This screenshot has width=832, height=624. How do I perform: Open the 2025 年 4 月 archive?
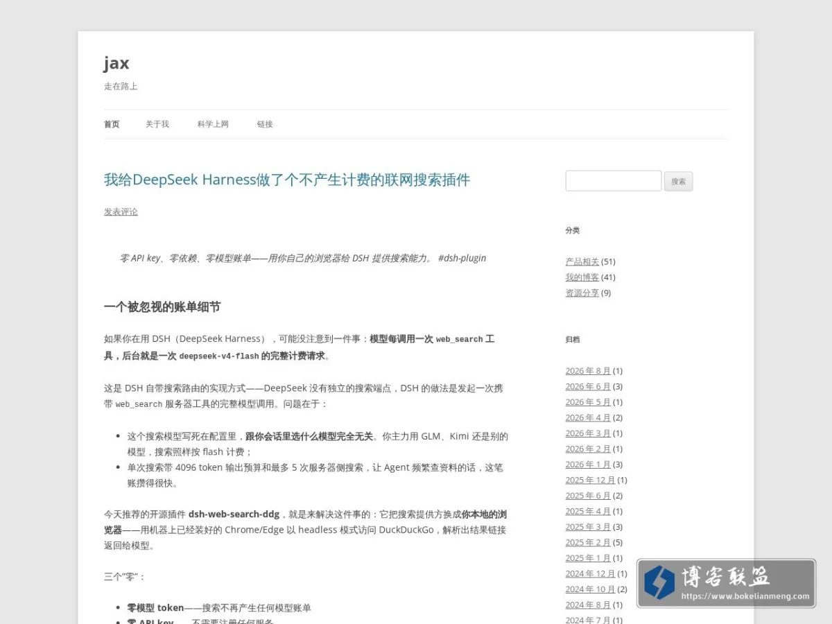pyautogui.click(x=588, y=511)
